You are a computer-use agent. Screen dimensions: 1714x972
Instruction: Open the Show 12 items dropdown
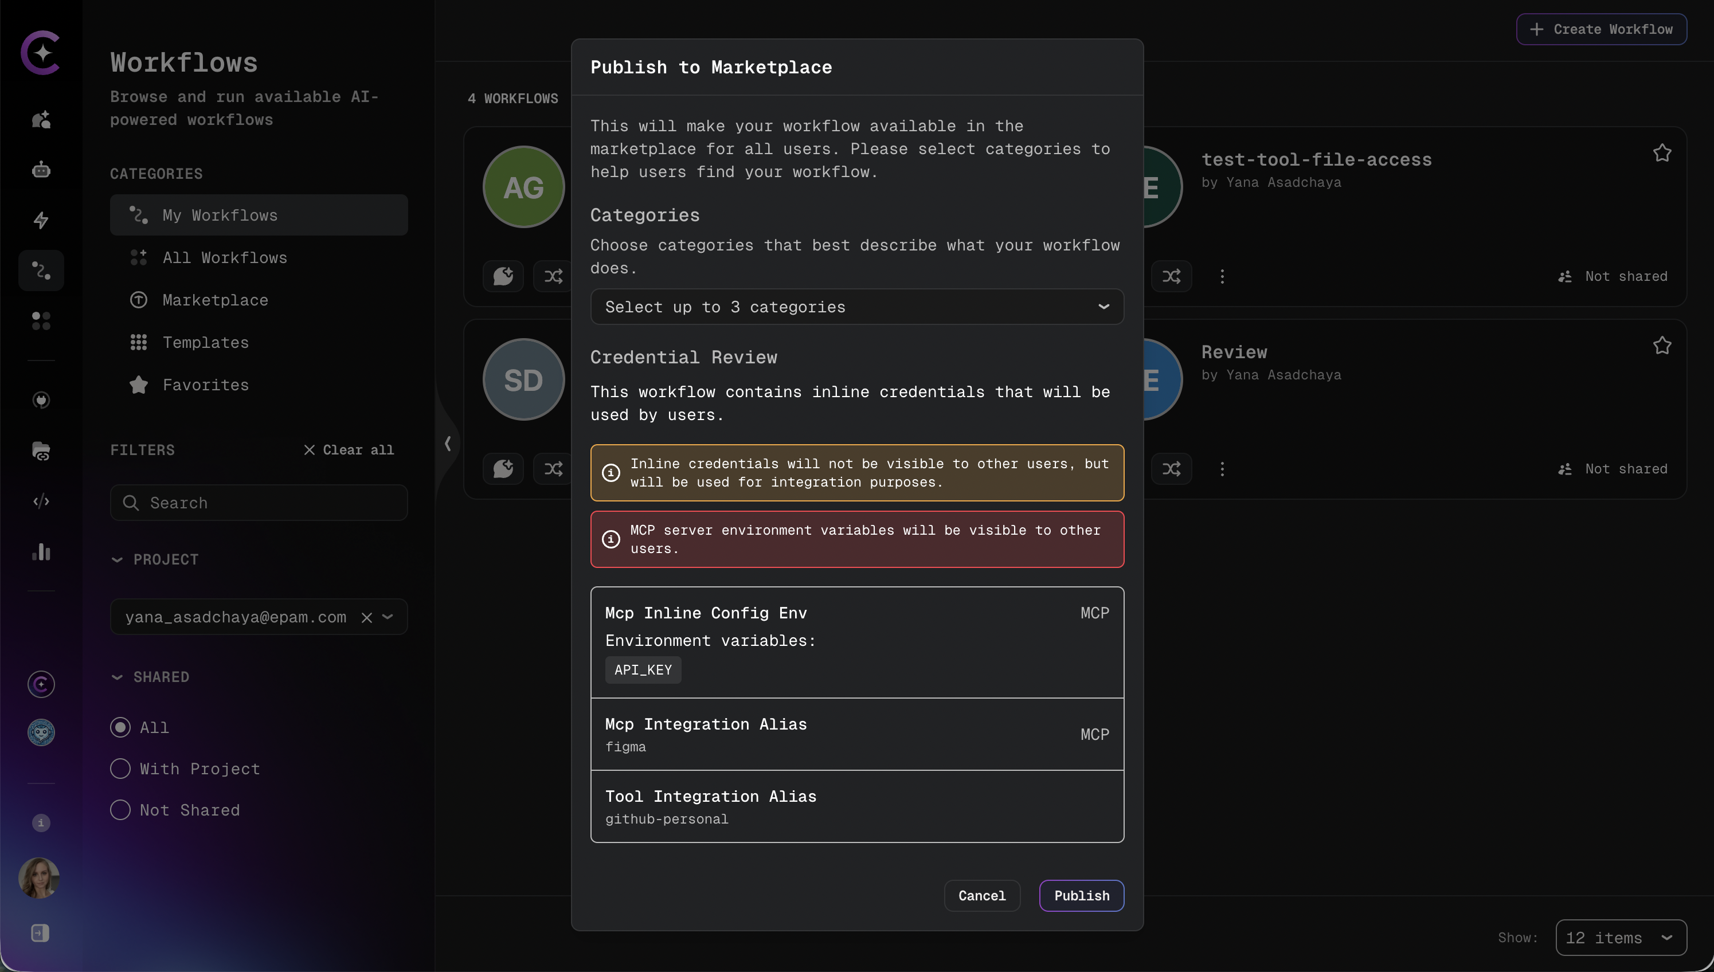tap(1621, 938)
